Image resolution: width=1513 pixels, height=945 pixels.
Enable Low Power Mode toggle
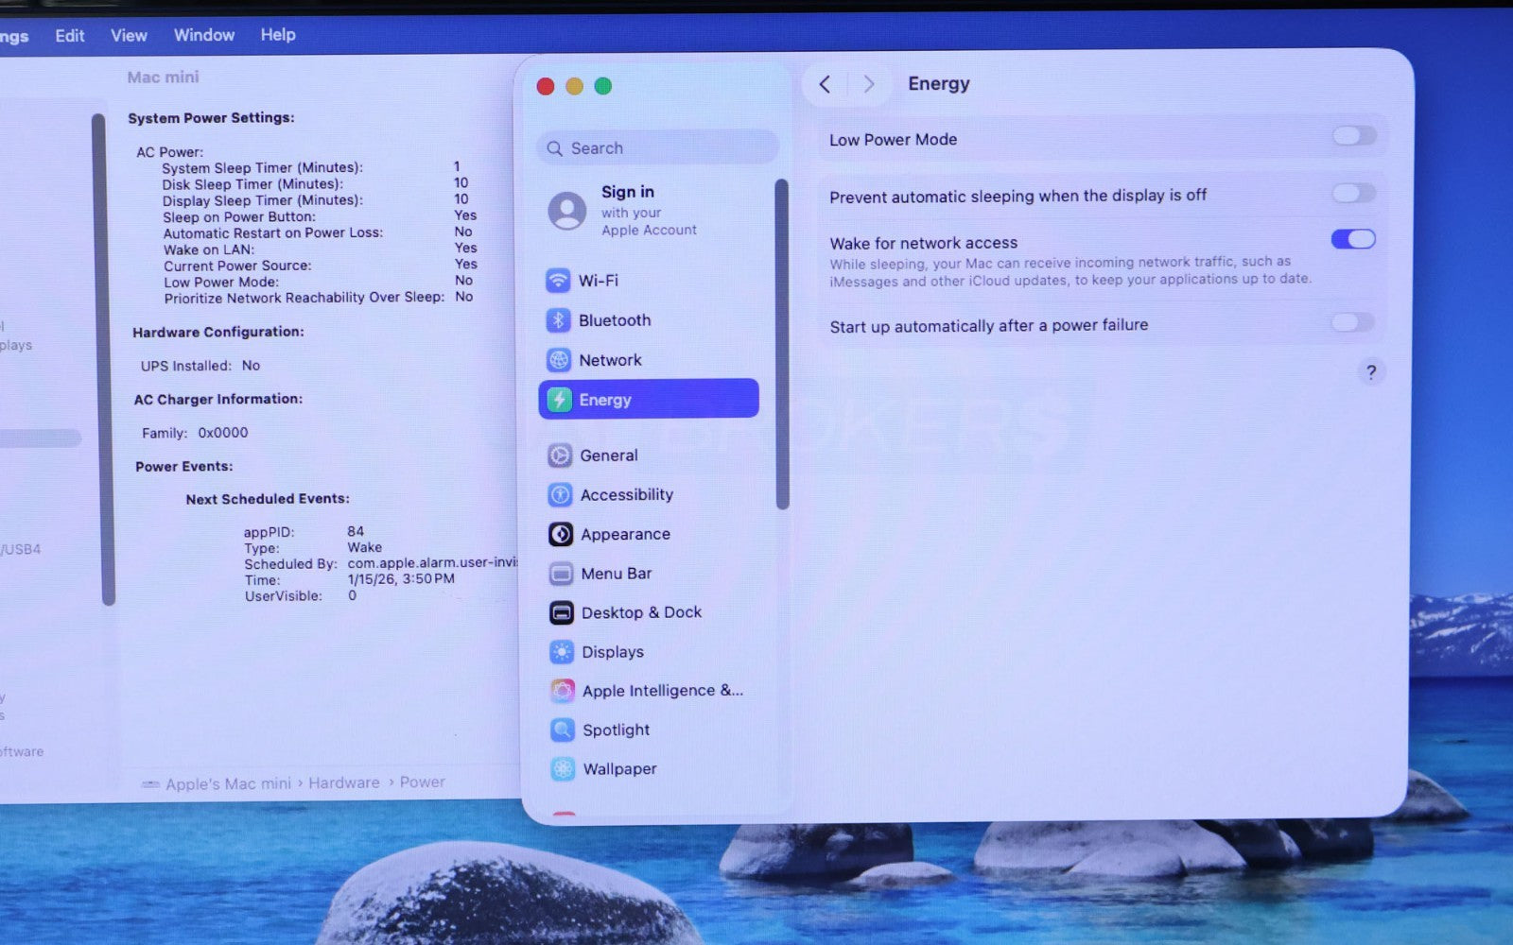pos(1353,136)
